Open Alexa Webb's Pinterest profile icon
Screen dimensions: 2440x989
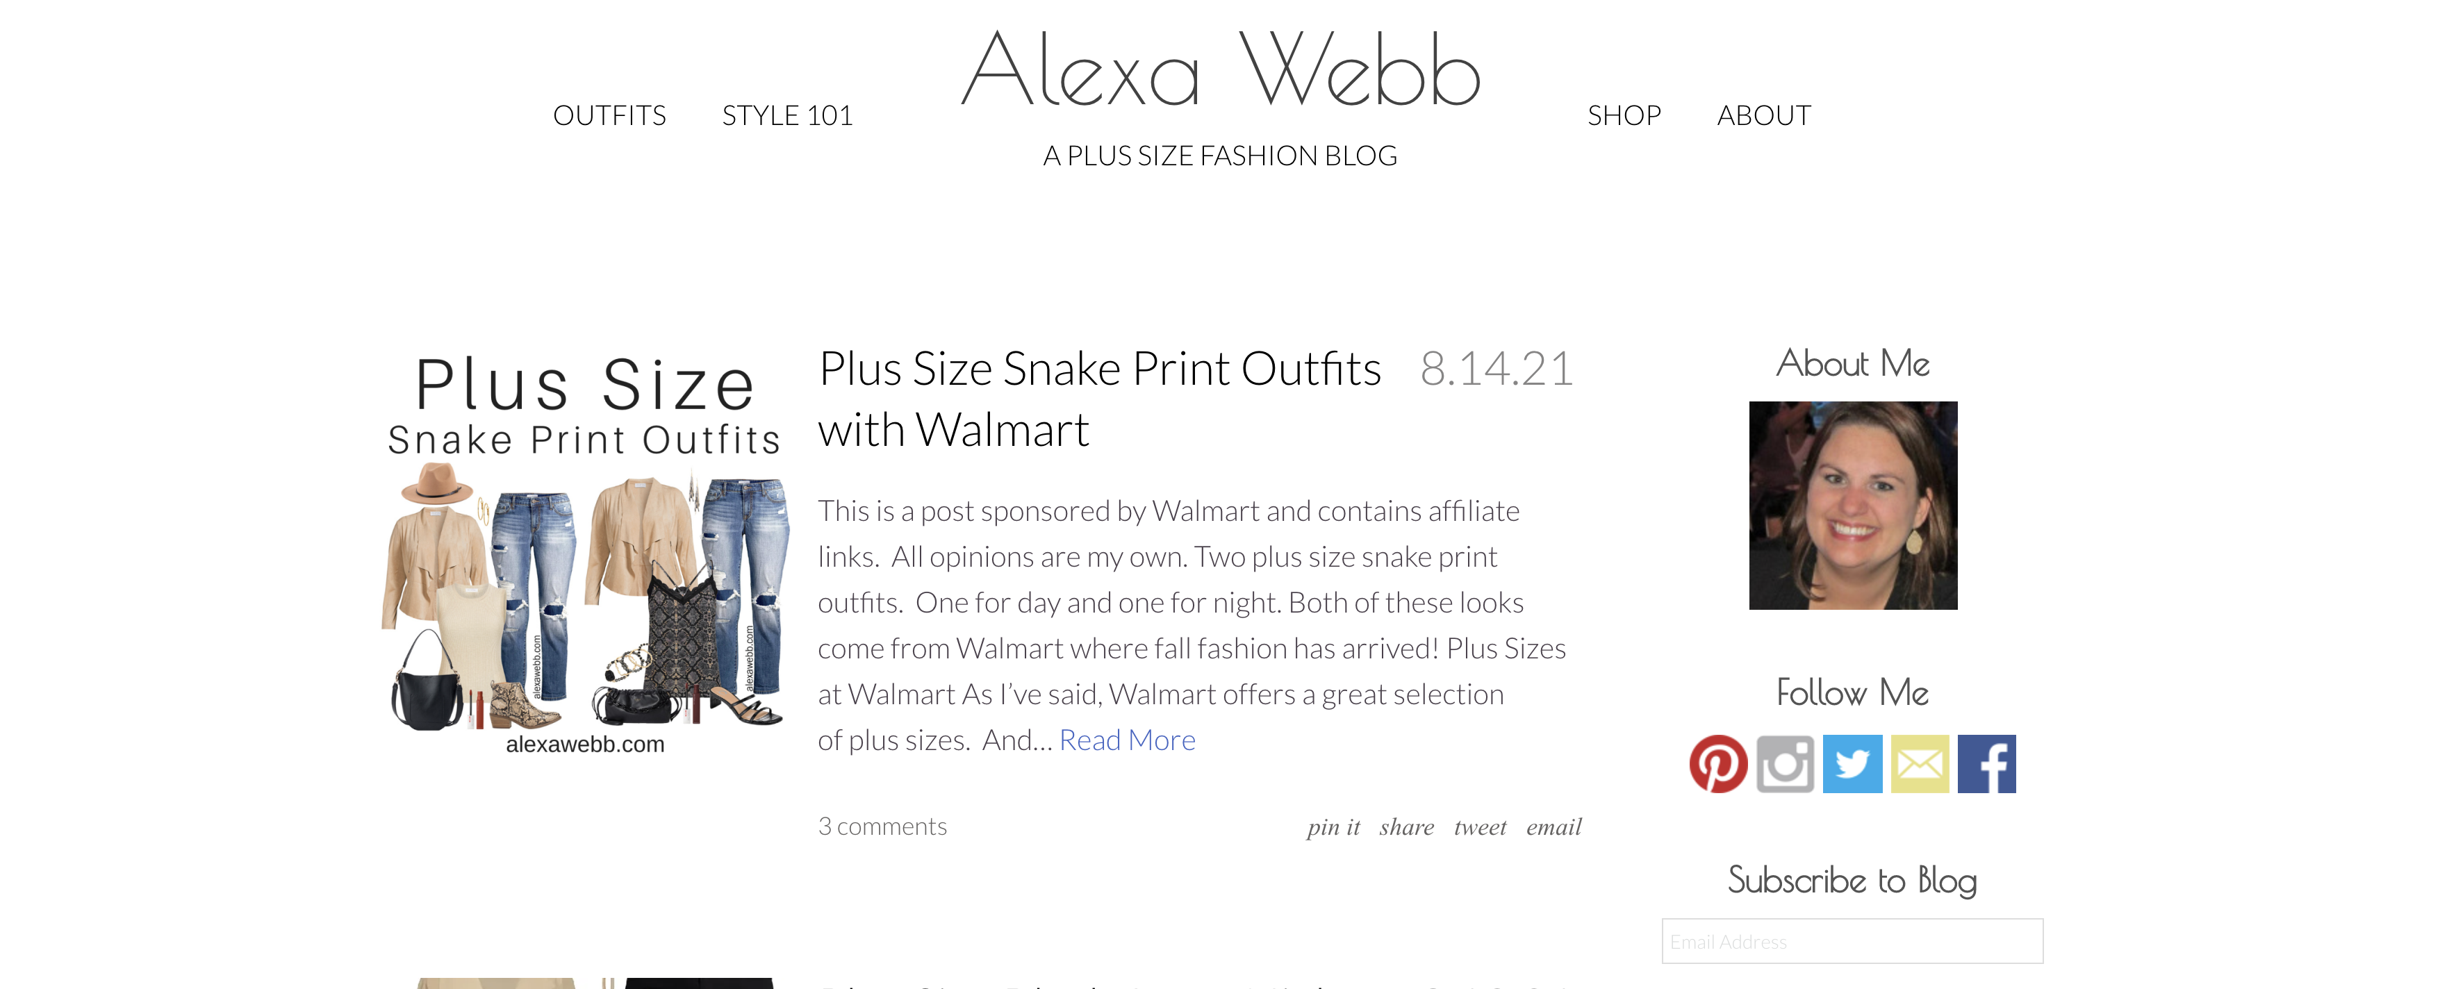click(1718, 763)
